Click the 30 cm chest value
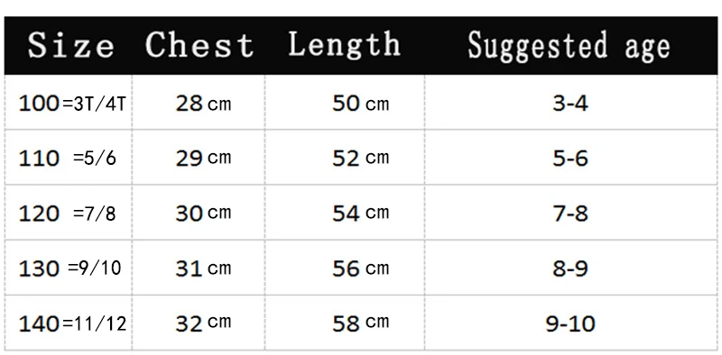 click(203, 214)
